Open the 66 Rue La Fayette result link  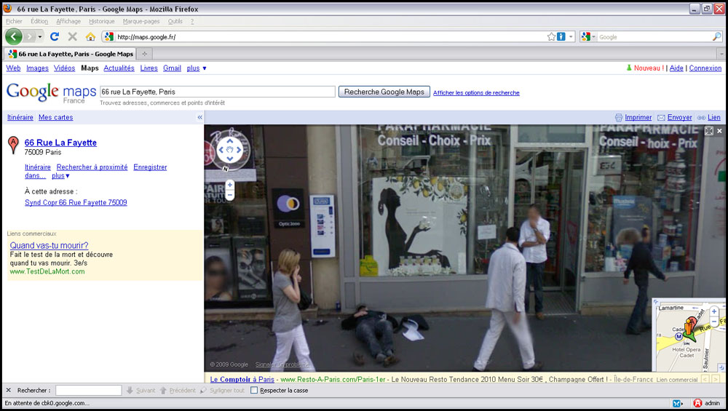click(60, 143)
